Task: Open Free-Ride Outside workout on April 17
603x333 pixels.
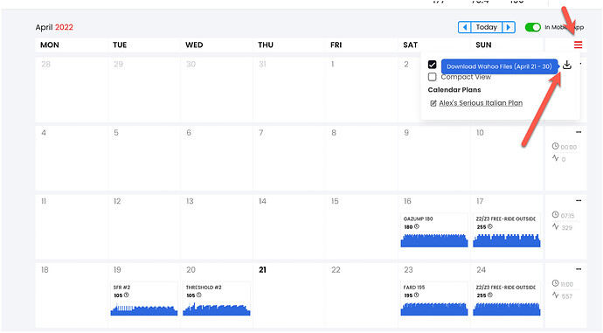Action: pos(507,231)
